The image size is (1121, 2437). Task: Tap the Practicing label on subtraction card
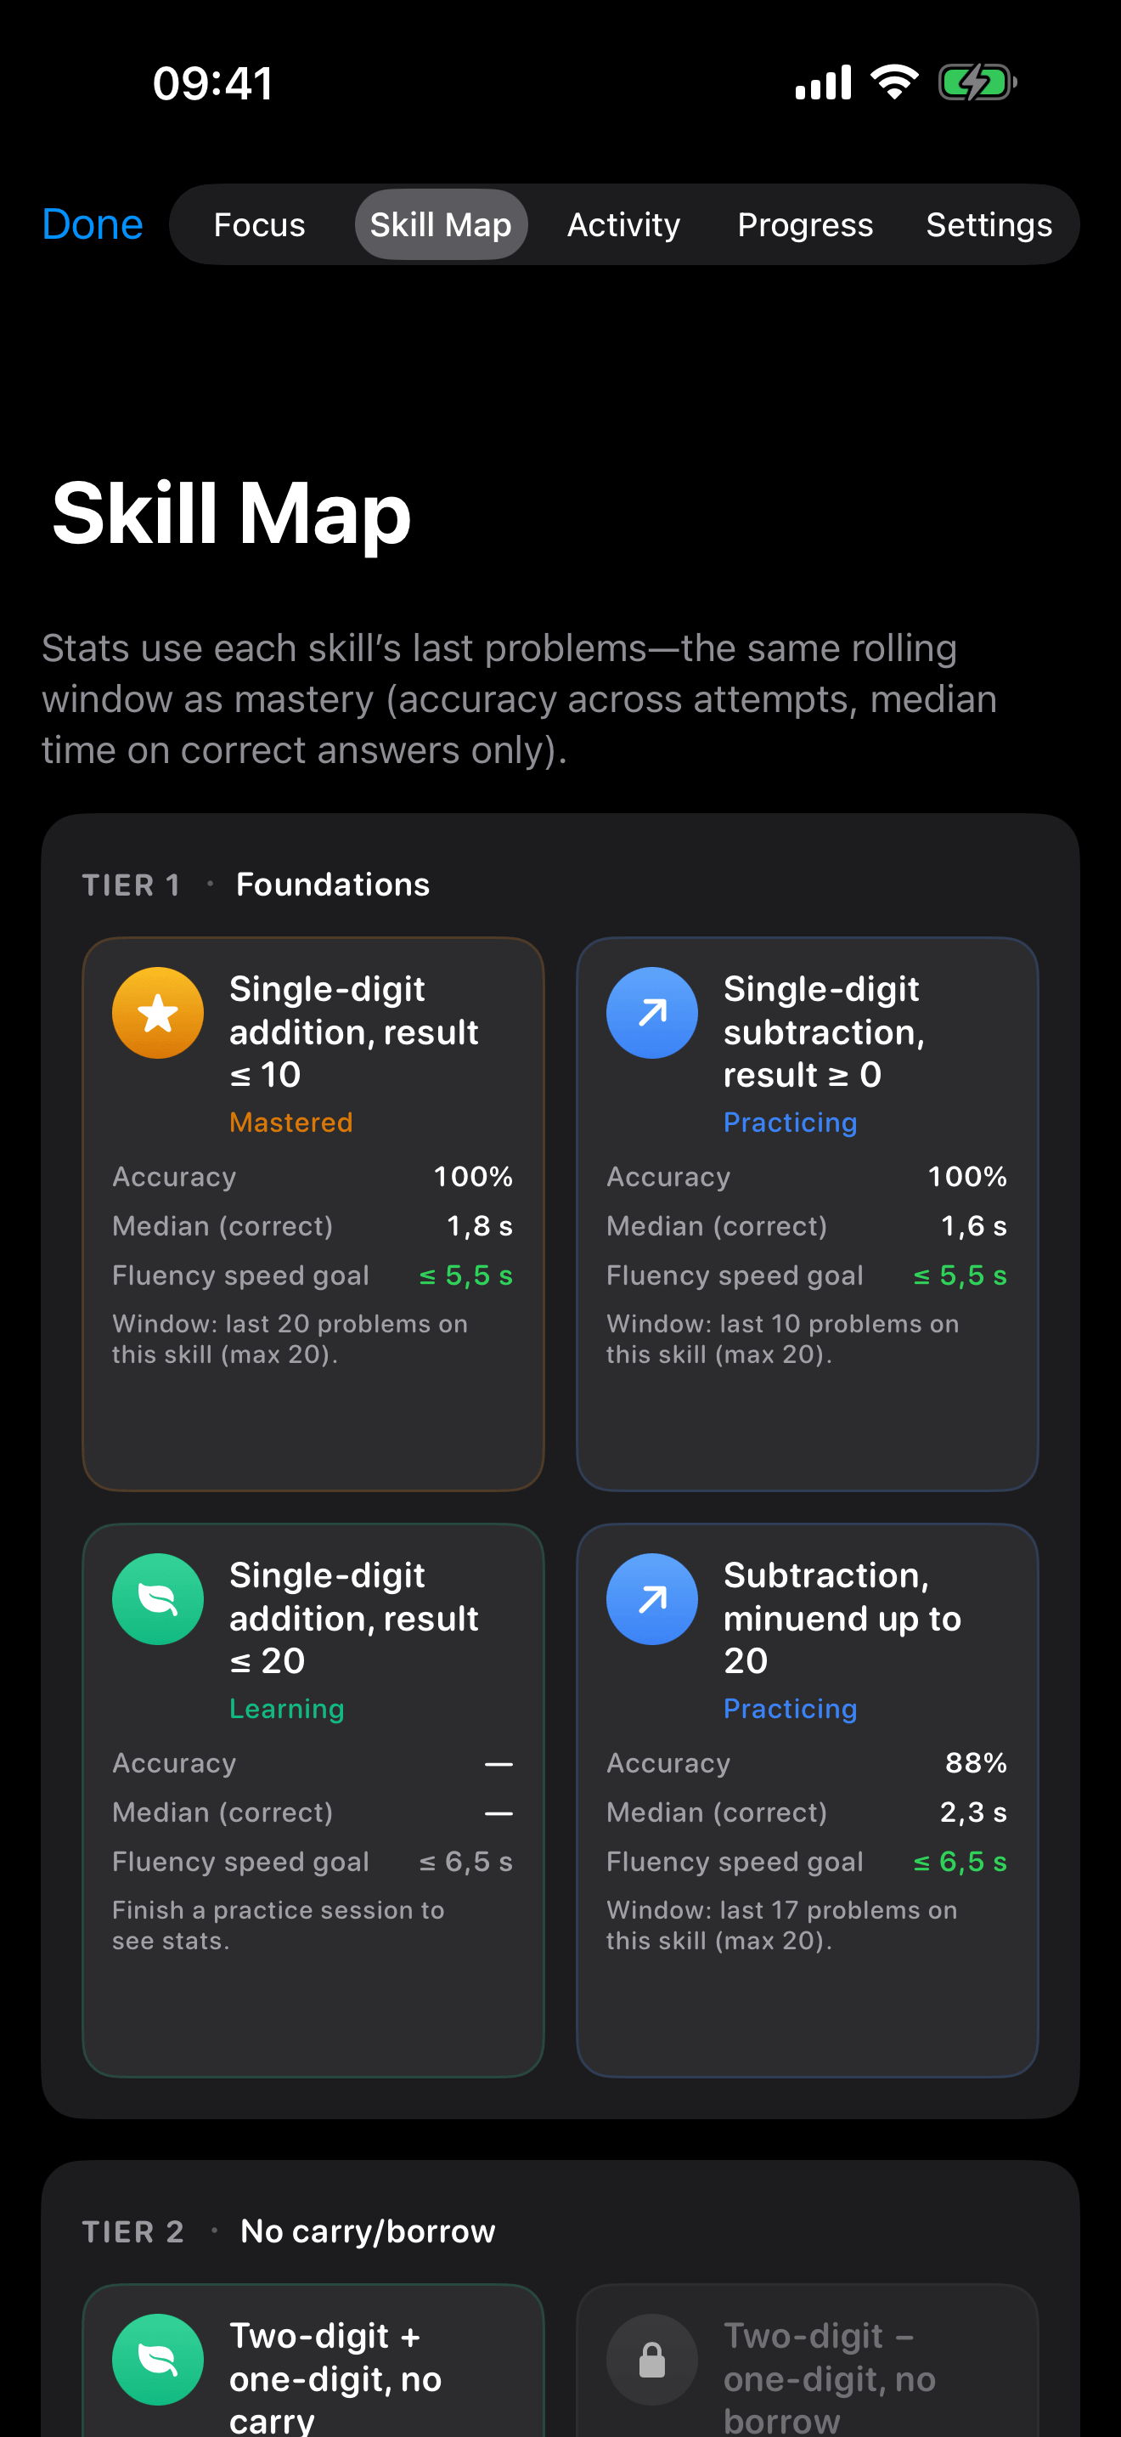(x=790, y=1122)
